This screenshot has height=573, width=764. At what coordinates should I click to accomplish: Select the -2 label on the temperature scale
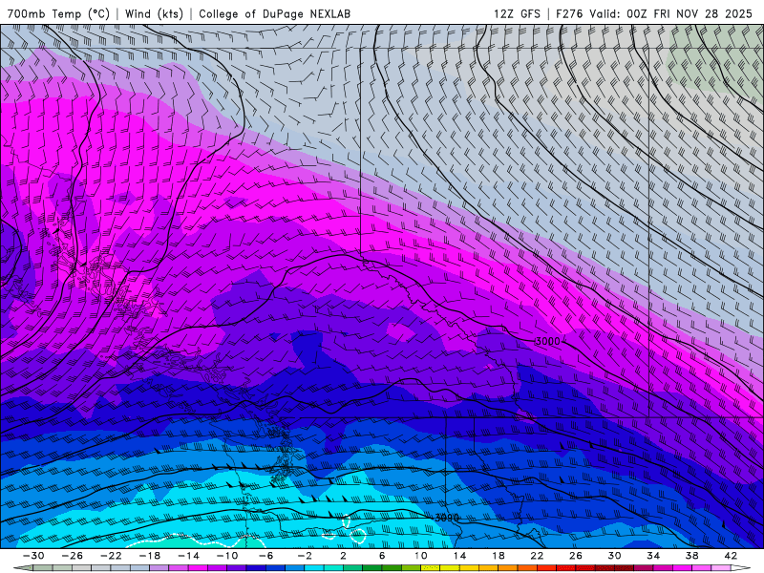tap(305, 556)
